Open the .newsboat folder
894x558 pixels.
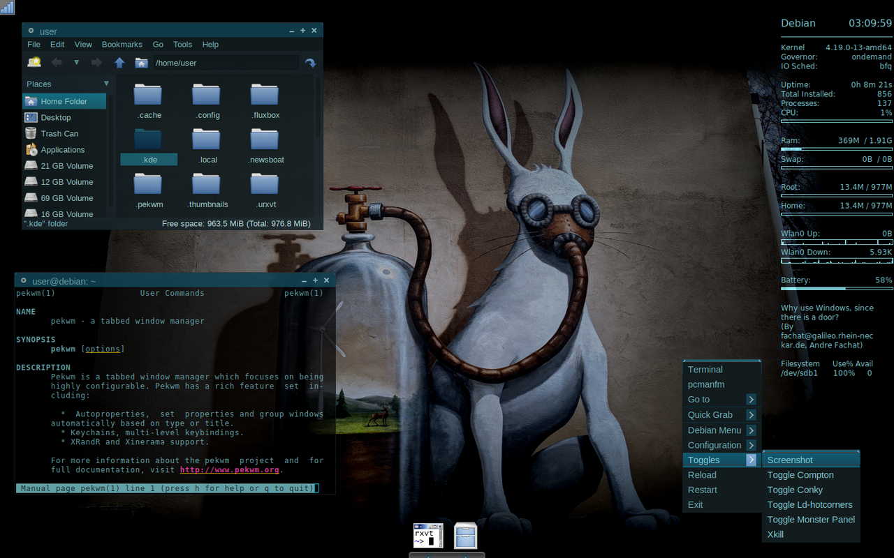click(265, 146)
